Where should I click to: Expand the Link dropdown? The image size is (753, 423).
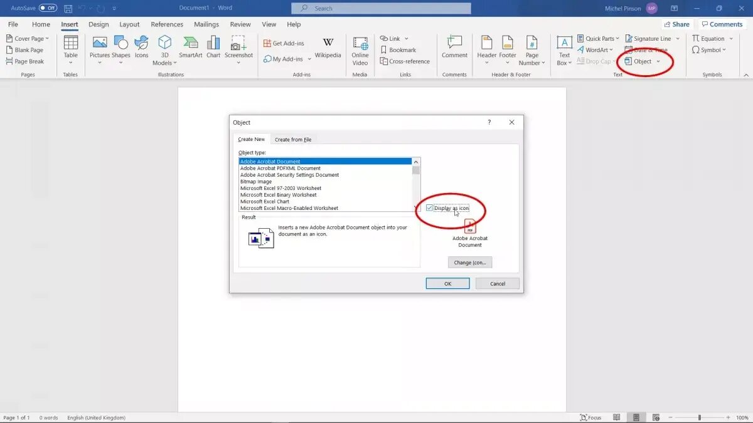tap(407, 39)
